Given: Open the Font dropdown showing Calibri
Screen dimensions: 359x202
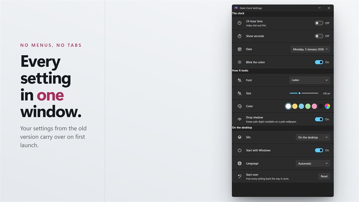Looking at the screenshot, I should tap(310, 80).
